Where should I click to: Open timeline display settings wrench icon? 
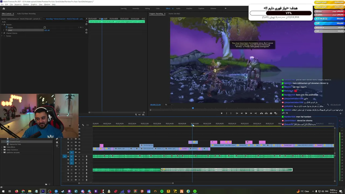coord(83,125)
